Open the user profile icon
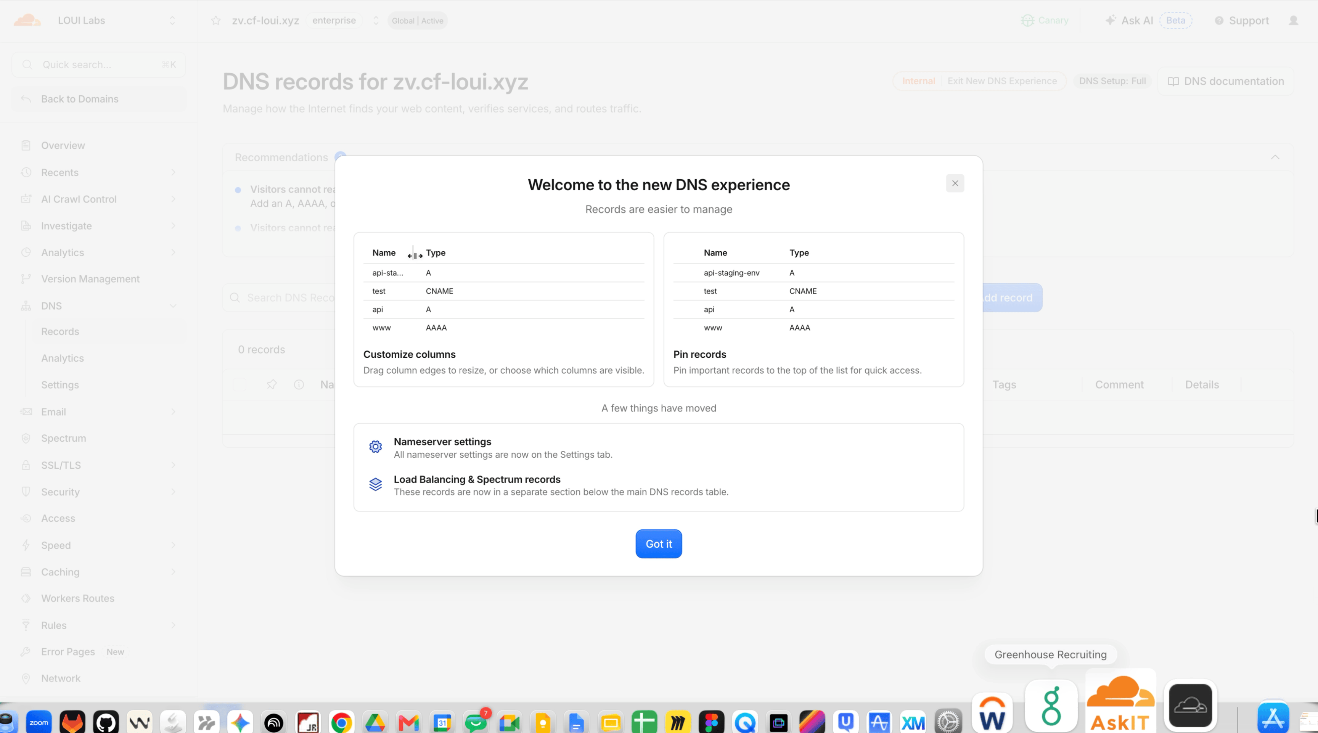 tap(1294, 21)
